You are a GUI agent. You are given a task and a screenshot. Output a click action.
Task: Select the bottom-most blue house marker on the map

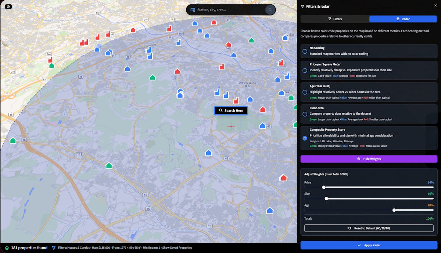pos(270,210)
